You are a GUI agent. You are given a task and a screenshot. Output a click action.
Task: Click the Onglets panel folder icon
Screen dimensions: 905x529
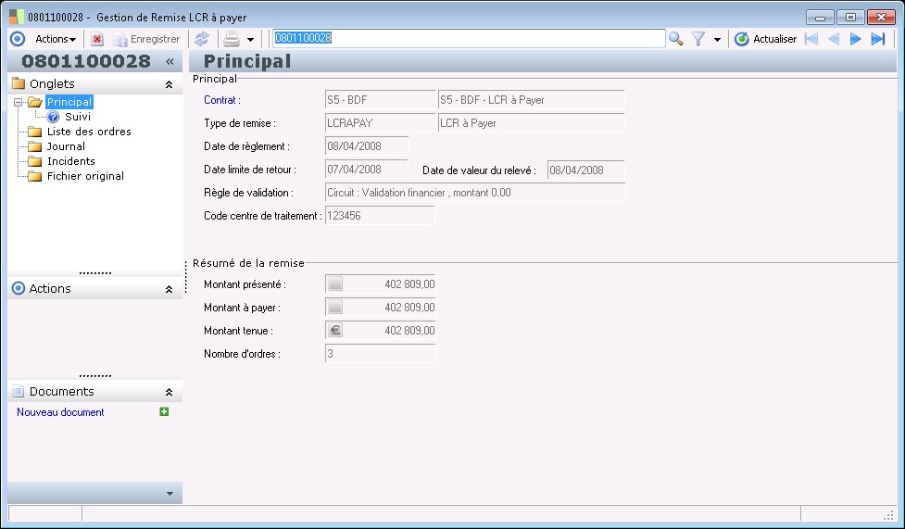coord(19,83)
